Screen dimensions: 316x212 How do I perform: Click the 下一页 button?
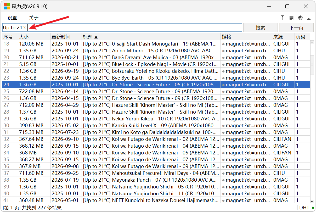point(296,27)
